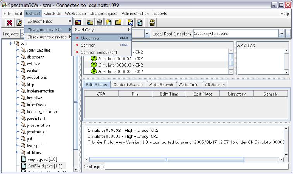Open the Workspace menu
293x174 pixels.
[x=76, y=14]
